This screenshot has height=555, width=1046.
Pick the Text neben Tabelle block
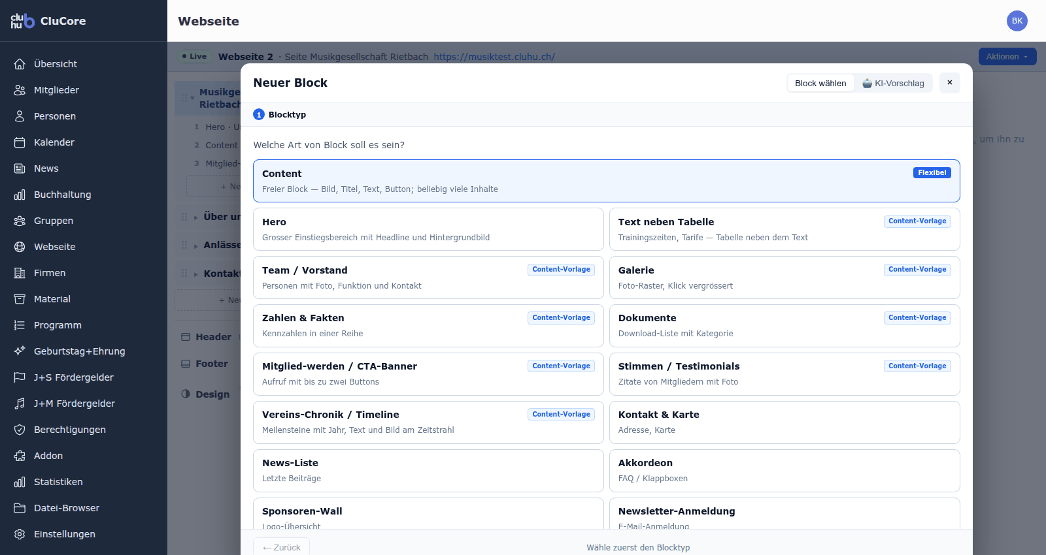(x=785, y=229)
